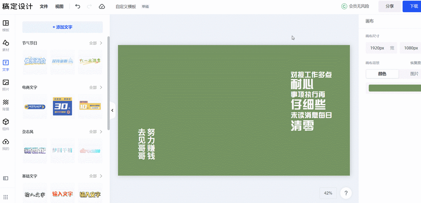Click the 草稿 draft tag
Viewport: 421px width, 203px height.
tap(145, 7)
